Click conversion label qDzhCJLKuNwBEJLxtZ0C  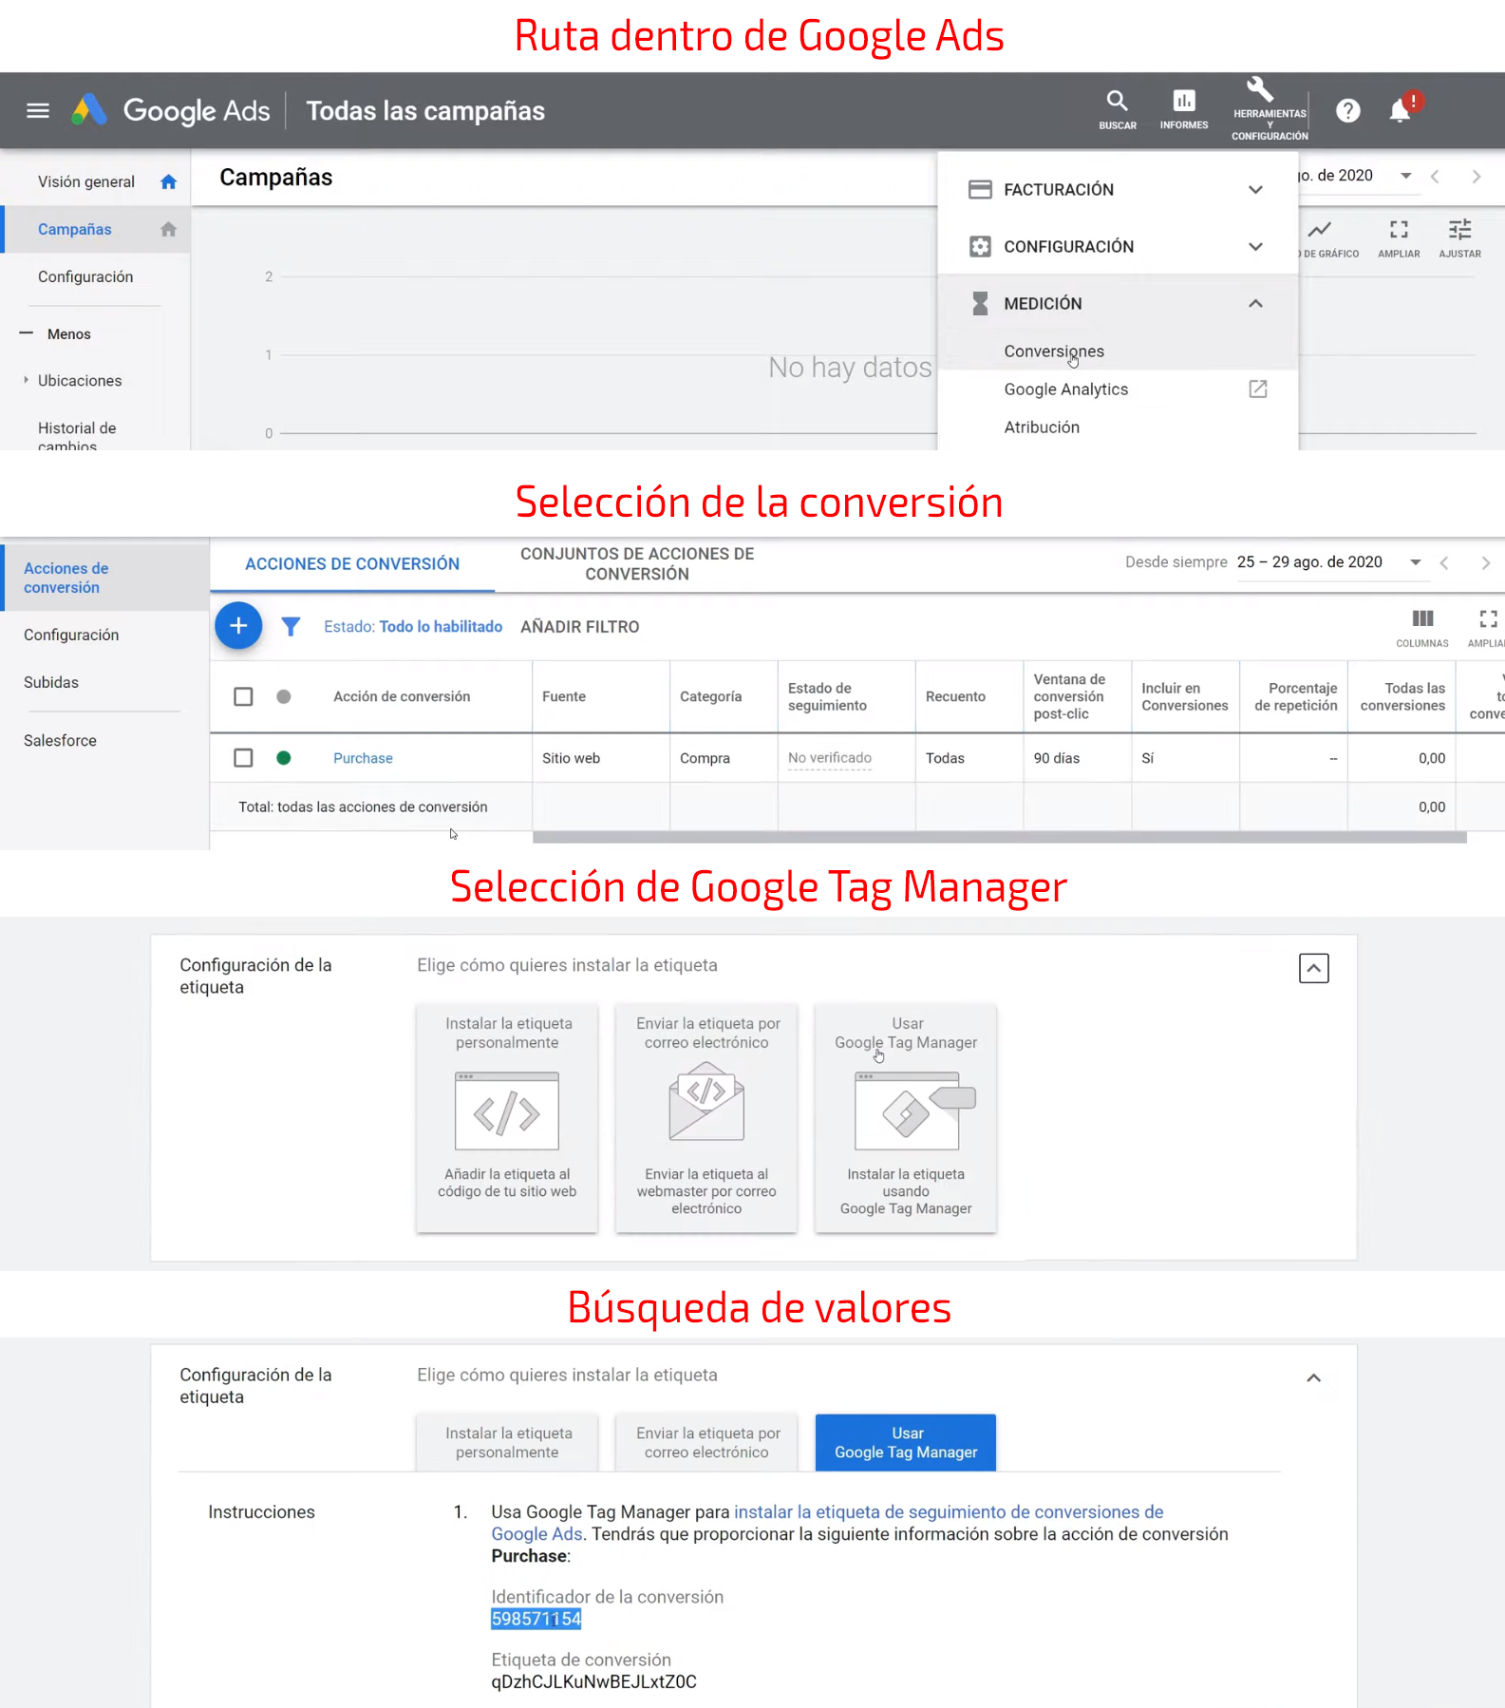tap(593, 1681)
